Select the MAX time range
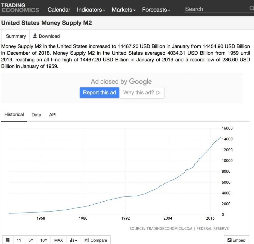 pyautogui.click(x=58, y=240)
